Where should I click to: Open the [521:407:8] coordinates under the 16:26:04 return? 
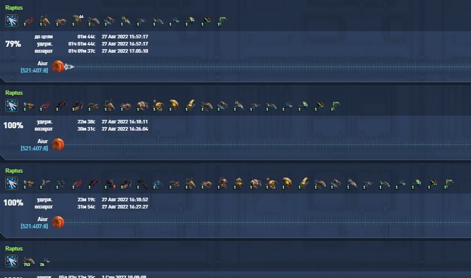pos(34,149)
